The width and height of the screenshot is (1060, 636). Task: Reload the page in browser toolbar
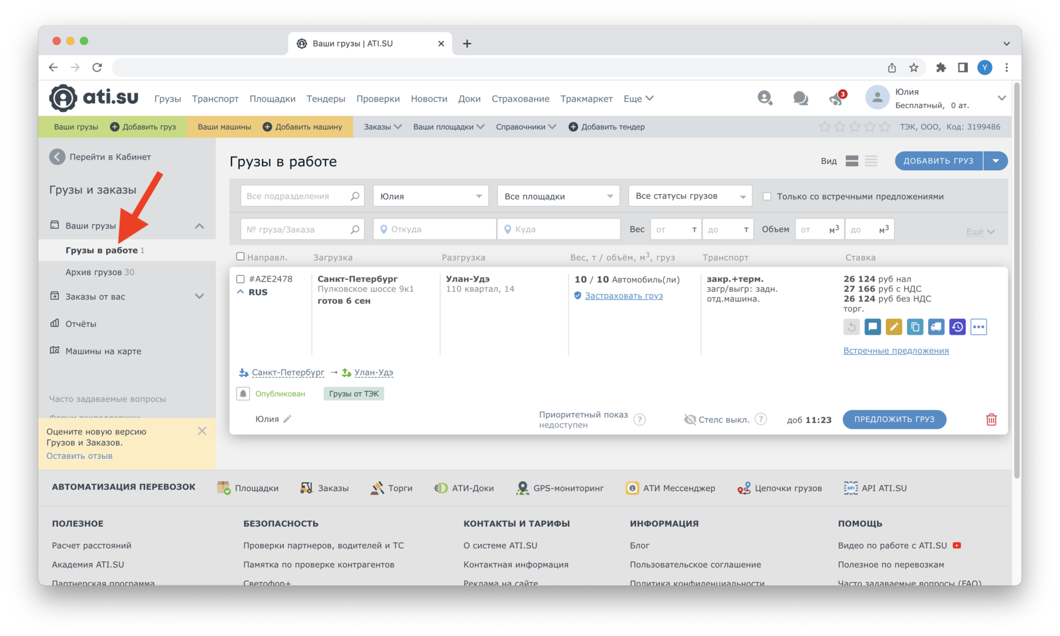(97, 67)
